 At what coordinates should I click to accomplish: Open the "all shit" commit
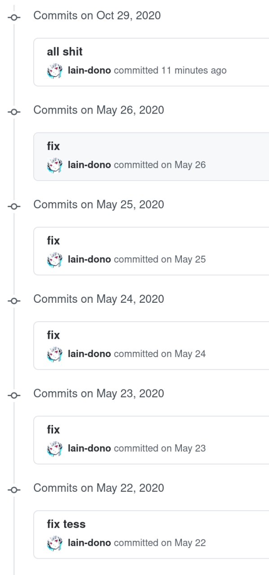[x=65, y=52]
